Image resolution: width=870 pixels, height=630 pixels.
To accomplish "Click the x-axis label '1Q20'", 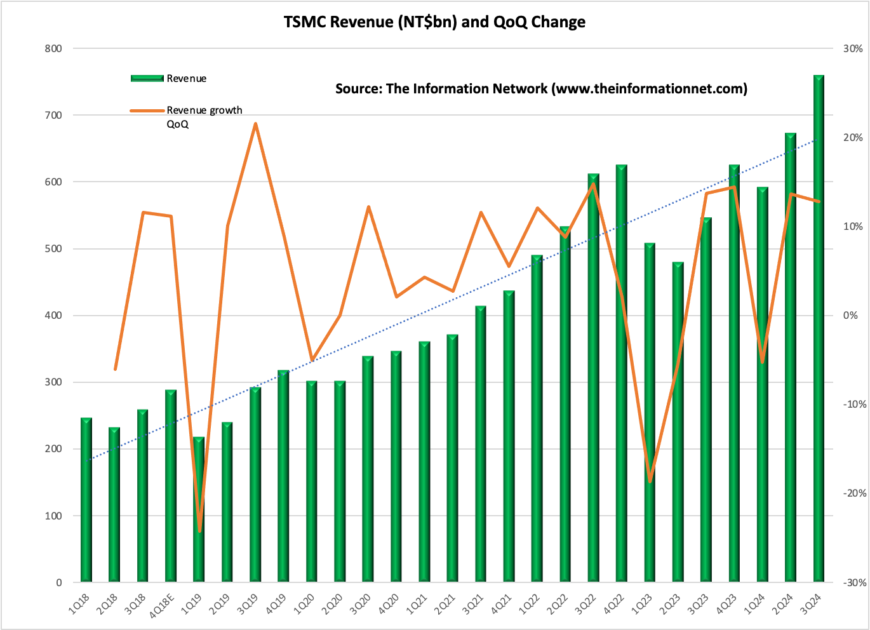I will (x=304, y=602).
